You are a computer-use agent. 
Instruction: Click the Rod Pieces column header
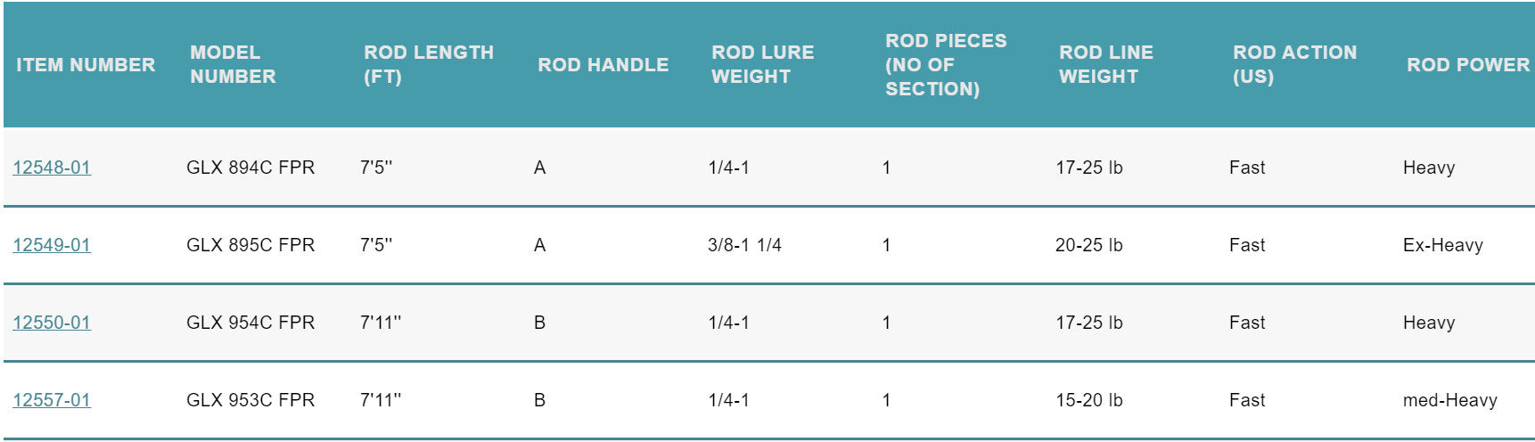[x=945, y=65]
